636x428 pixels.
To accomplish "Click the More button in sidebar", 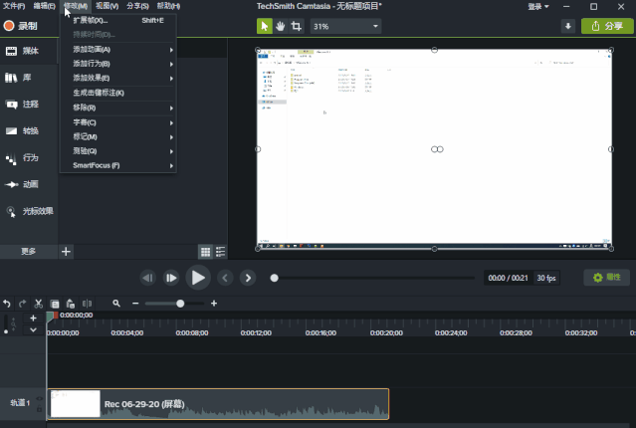I will [29, 252].
